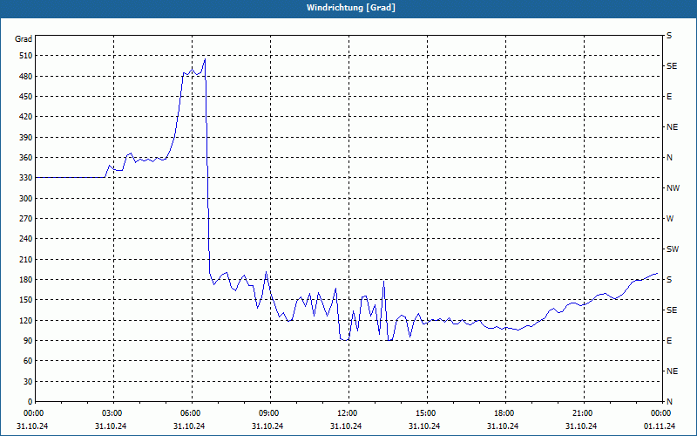Select the 31.10.24 date under 18:00

(x=504, y=426)
